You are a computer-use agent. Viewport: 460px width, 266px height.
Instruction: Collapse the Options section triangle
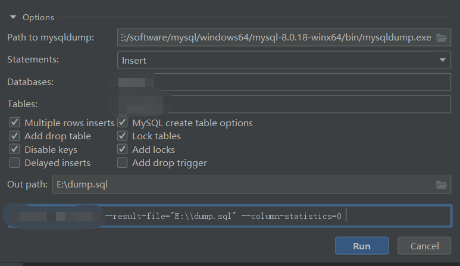(13, 17)
